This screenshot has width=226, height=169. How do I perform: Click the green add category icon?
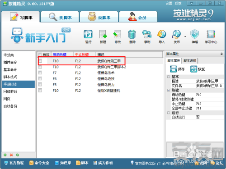pos(5,155)
